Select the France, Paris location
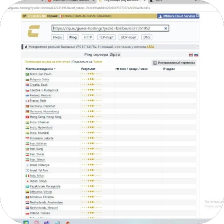 point(38,101)
